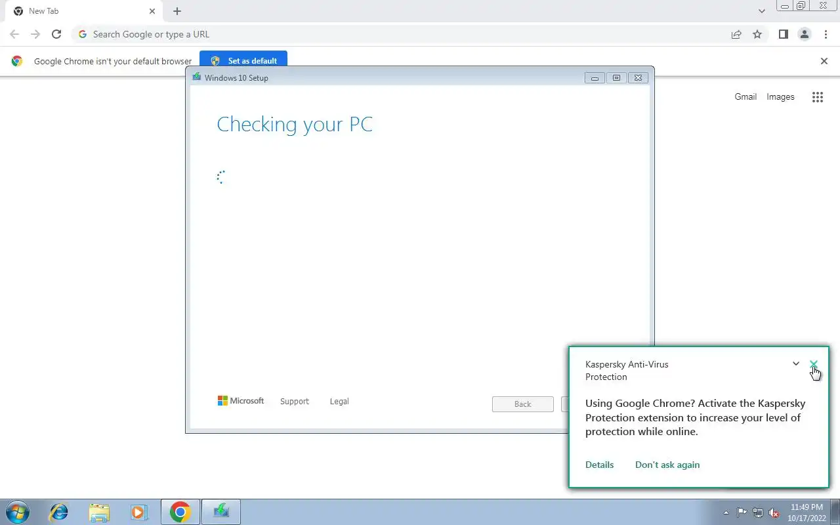
Task: Switch to Google Chrome on taskbar
Action: (x=180, y=512)
